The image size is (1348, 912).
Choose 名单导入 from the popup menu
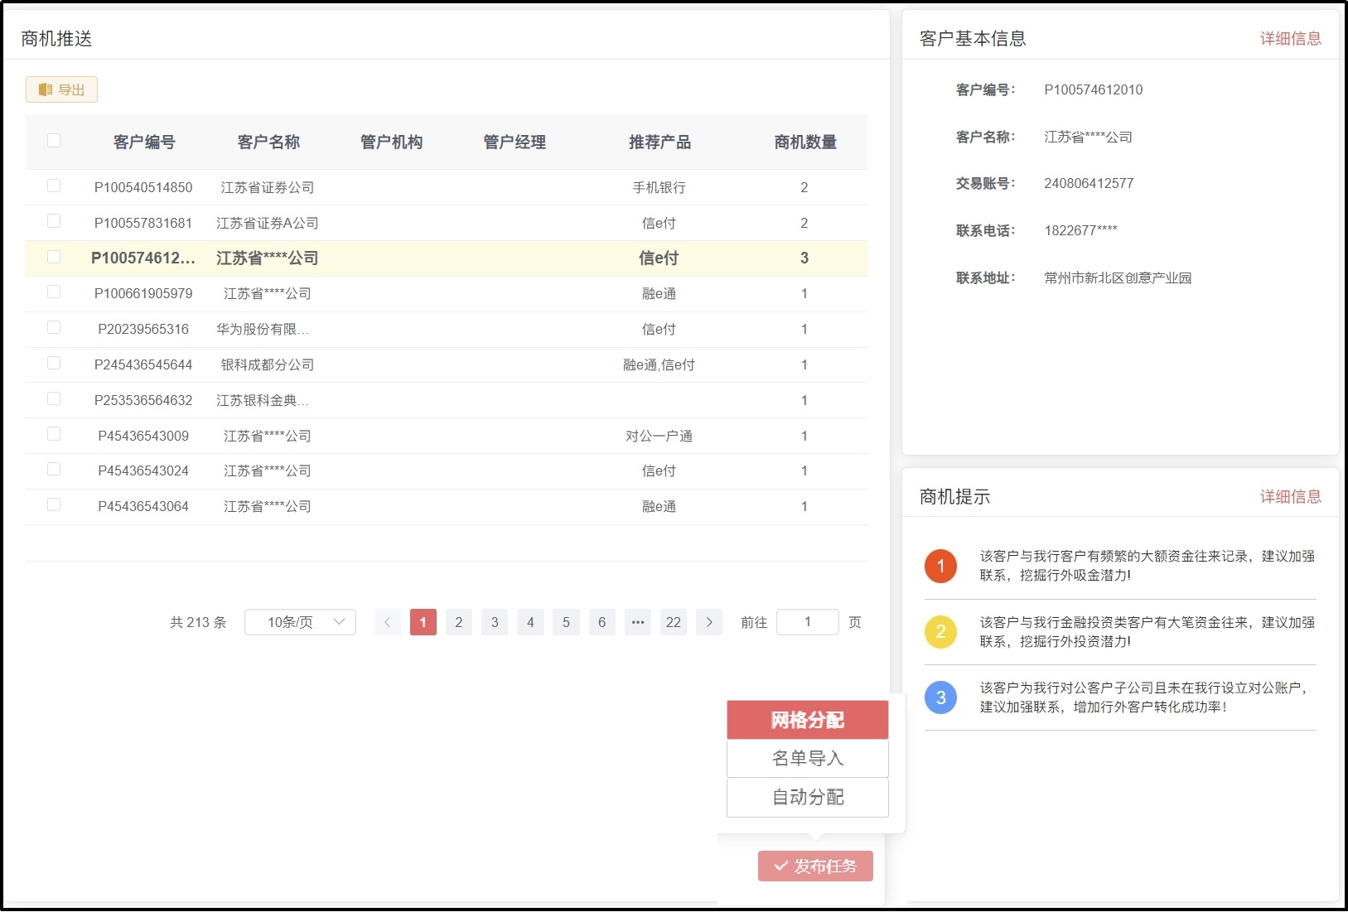click(x=808, y=759)
